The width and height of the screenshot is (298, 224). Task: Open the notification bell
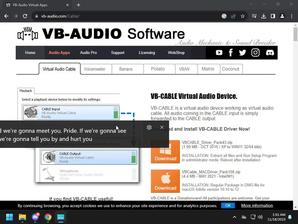point(290,217)
